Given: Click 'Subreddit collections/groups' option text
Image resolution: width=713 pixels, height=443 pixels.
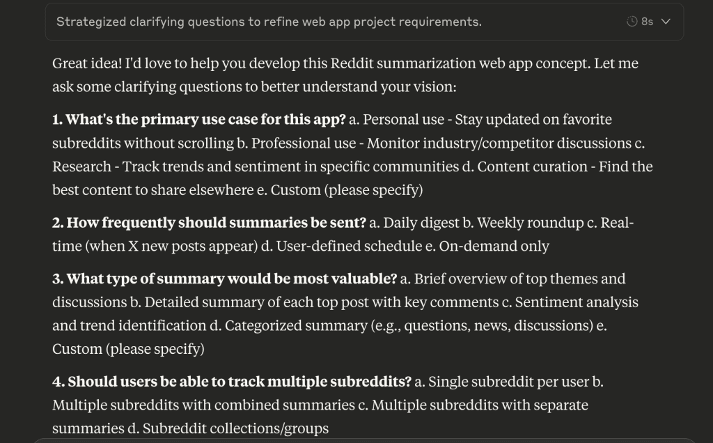Looking at the screenshot, I should [235, 428].
